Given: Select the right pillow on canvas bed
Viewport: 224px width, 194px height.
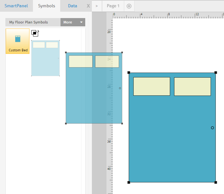Looking at the screenshot, I should [192, 87].
